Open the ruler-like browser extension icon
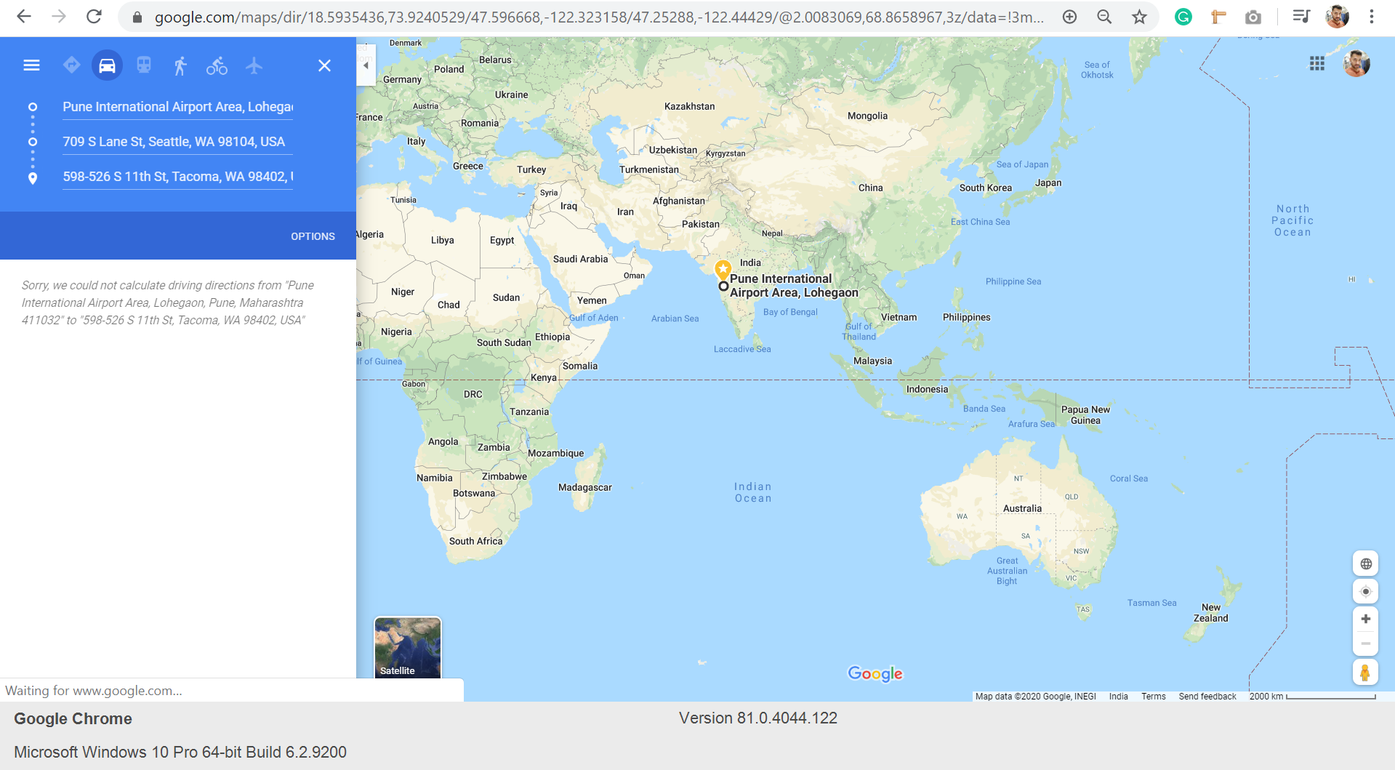Viewport: 1395px width, 770px height. [x=1218, y=17]
